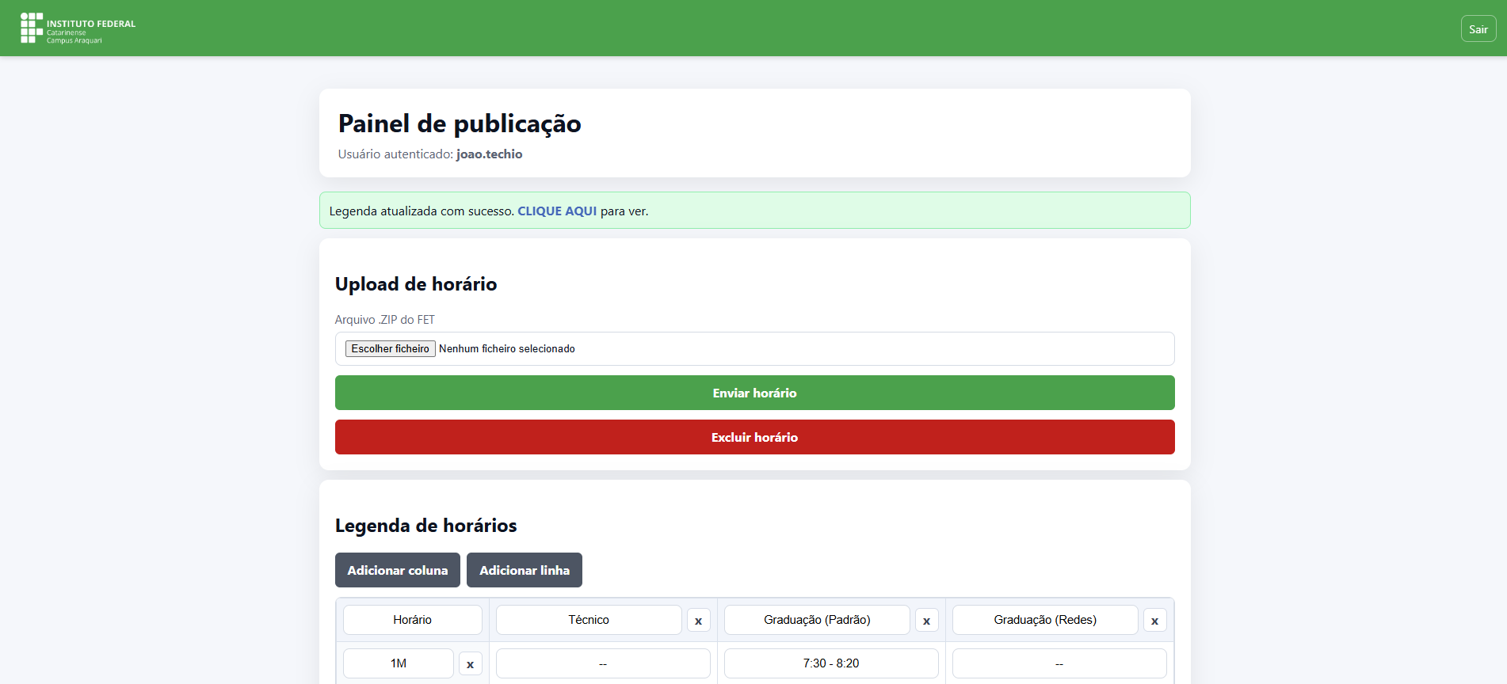Click Escolher ficheiro to pick a ZIP
The image size is (1507, 684).
390,349
